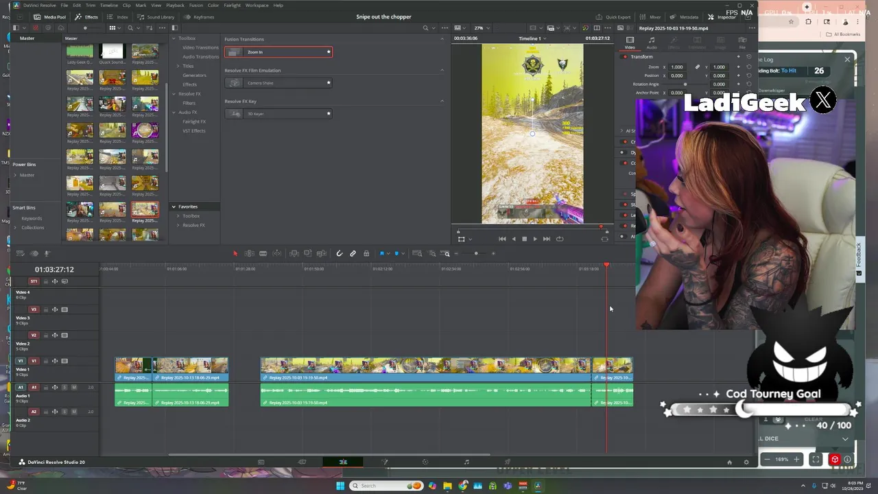Expand the Titles tree node
The image size is (878, 494).
pos(178,66)
